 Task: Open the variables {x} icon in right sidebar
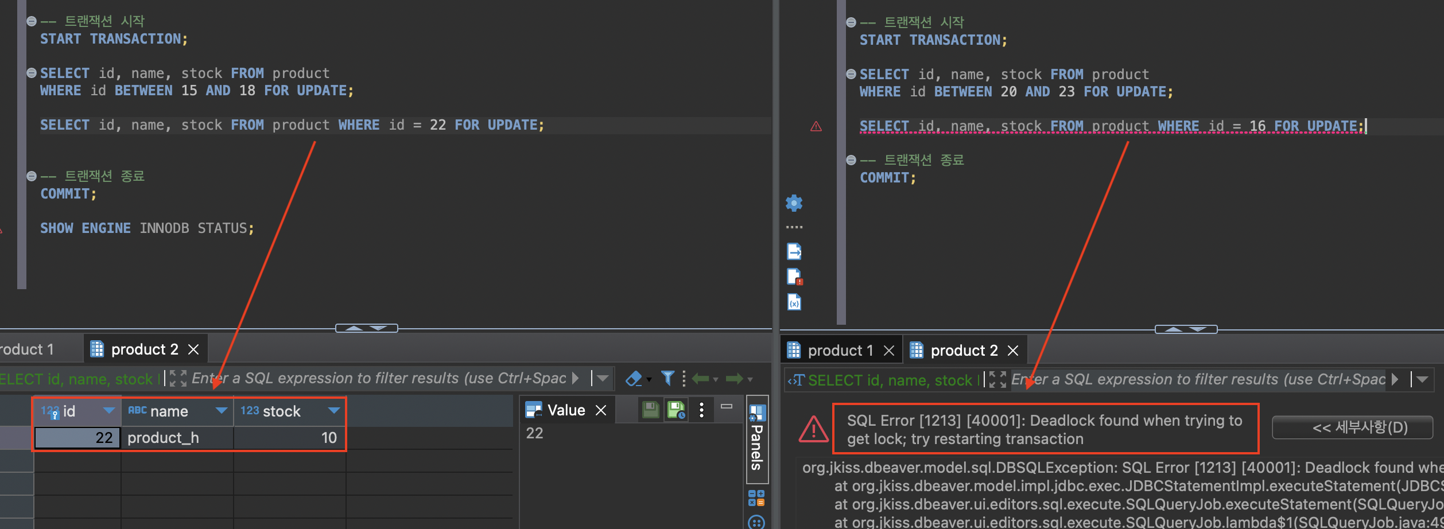[794, 302]
